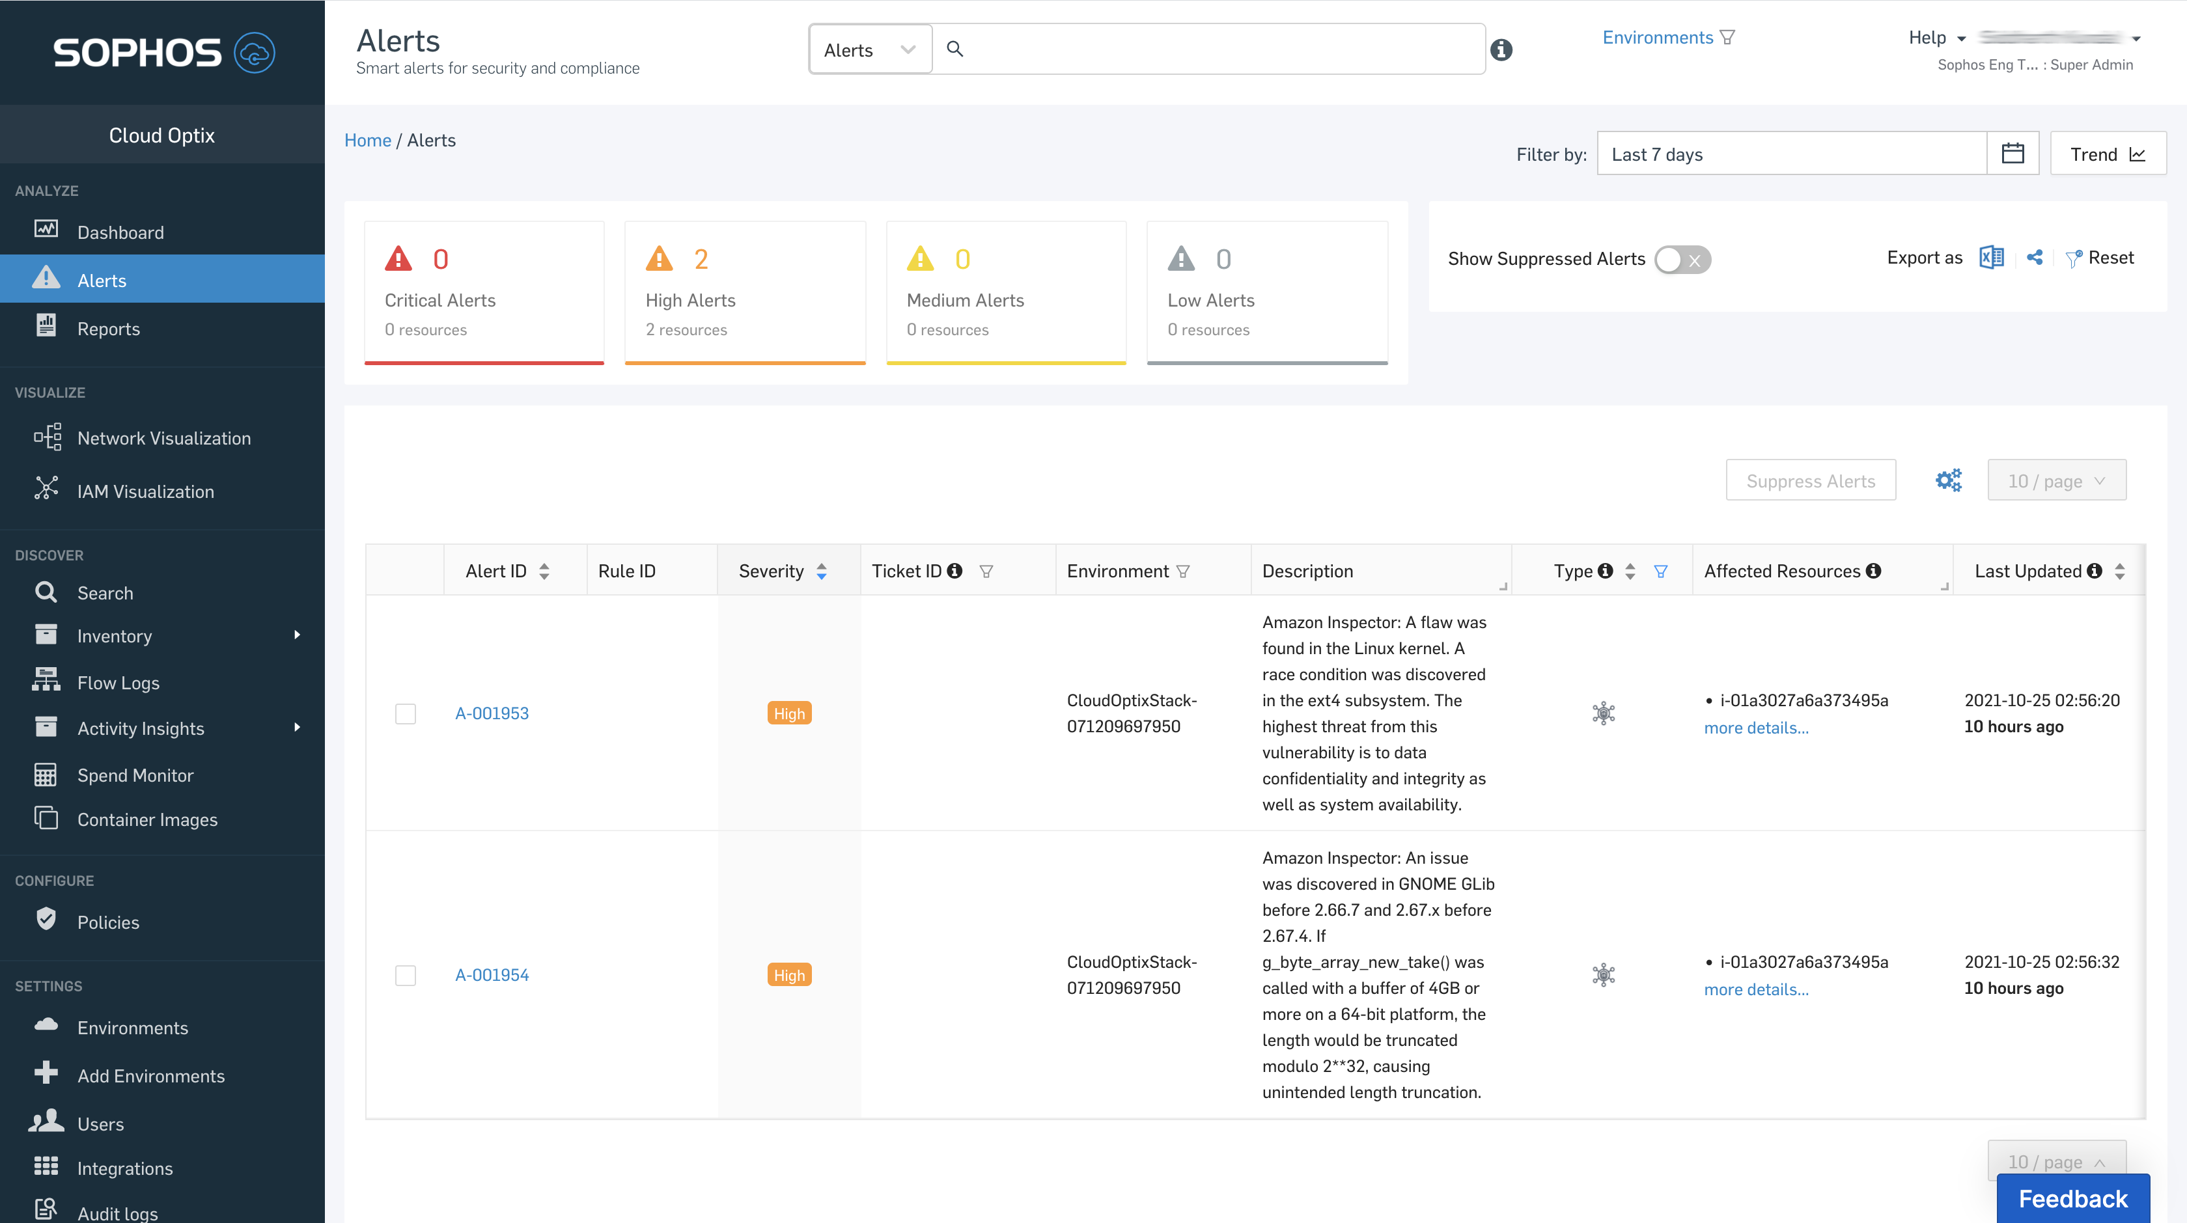Image resolution: width=2187 pixels, height=1223 pixels.
Task: Click the share icon beside Export as
Action: (x=2035, y=258)
